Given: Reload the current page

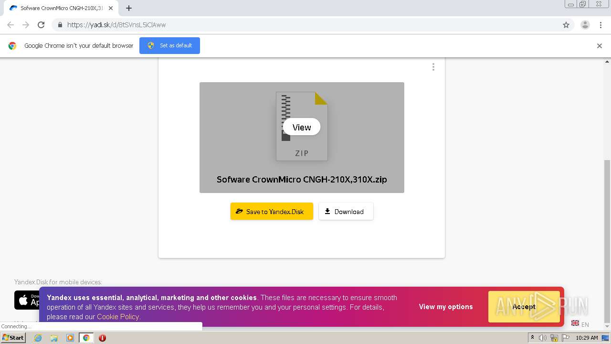Looking at the screenshot, I should [41, 25].
